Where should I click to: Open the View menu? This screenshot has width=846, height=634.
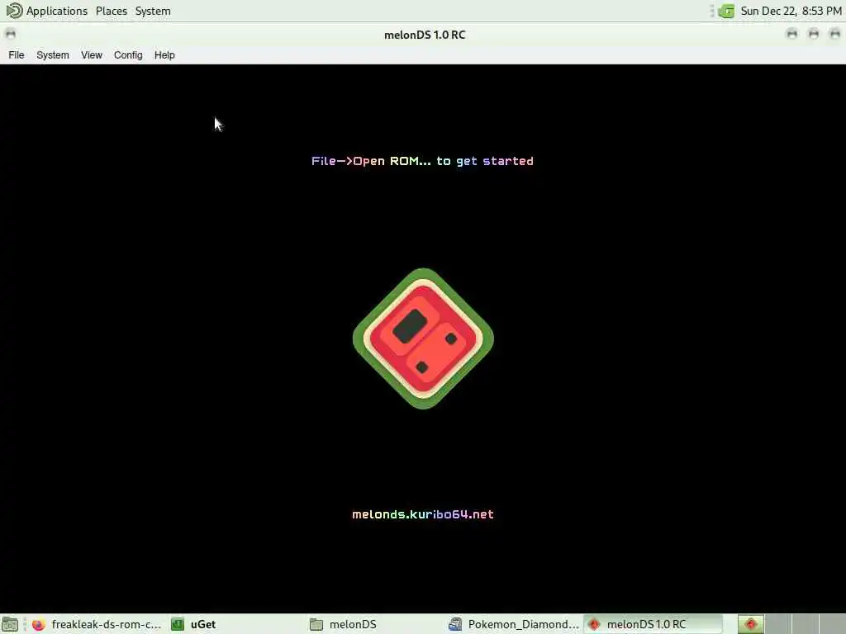pyautogui.click(x=91, y=55)
